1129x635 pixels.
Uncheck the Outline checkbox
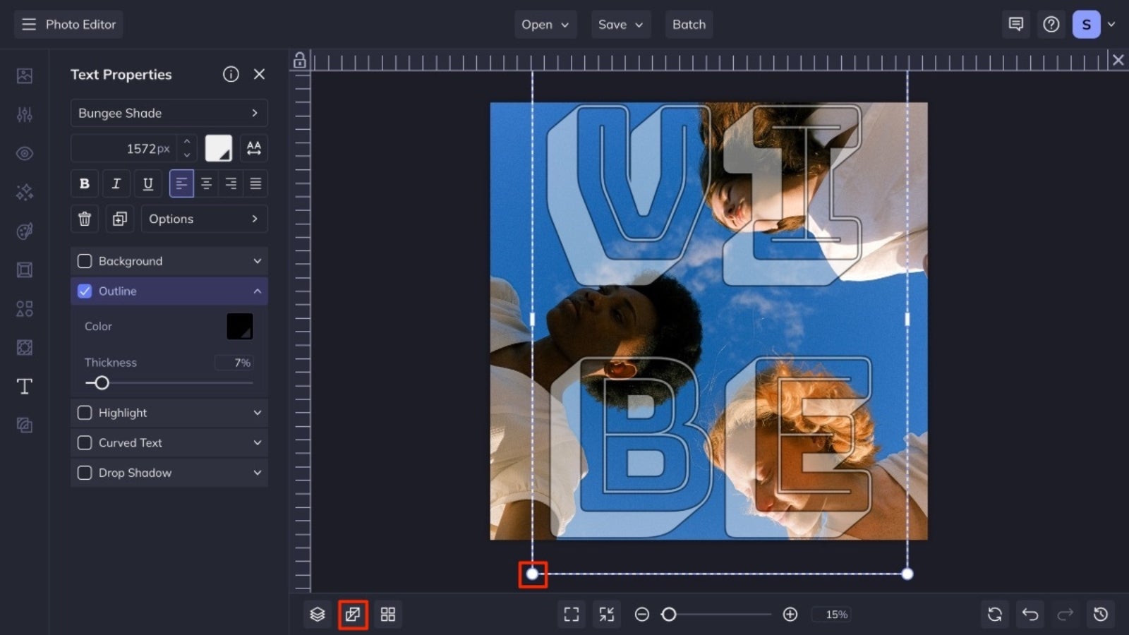point(85,291)
